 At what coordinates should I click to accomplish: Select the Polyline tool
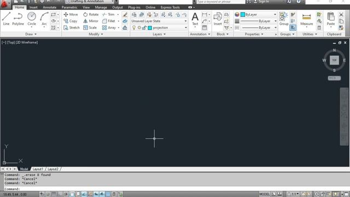tap(18, 19)
